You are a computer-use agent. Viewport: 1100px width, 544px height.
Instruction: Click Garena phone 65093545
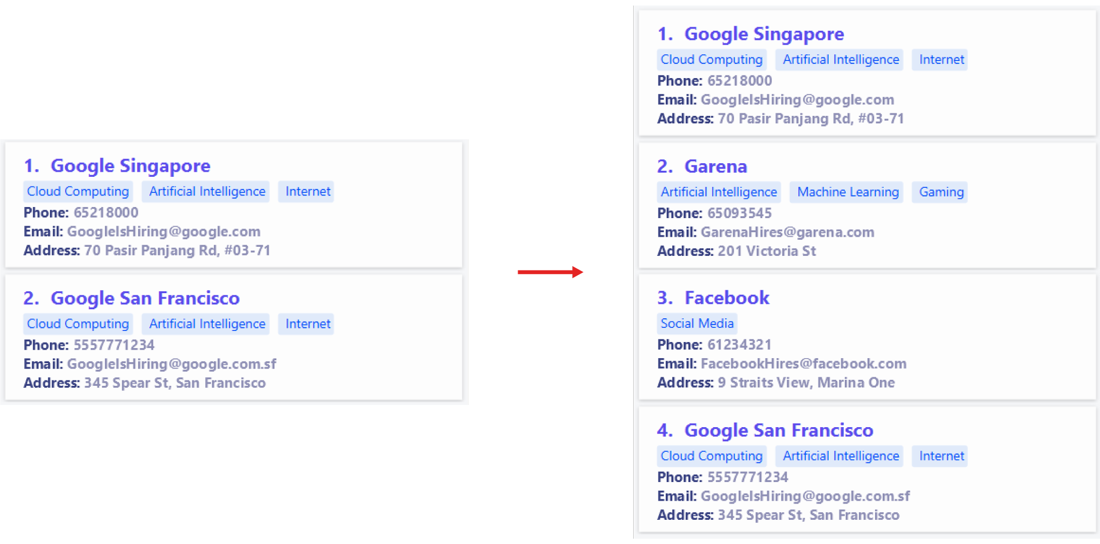pos(740,213)
